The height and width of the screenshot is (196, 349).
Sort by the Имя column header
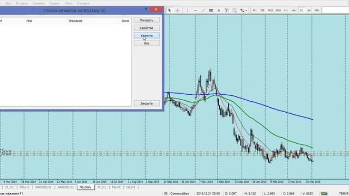[x=29, y=21]
